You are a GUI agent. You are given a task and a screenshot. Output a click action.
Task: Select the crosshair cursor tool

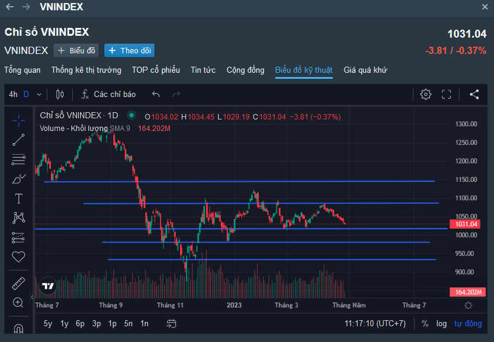coord(19,121)
